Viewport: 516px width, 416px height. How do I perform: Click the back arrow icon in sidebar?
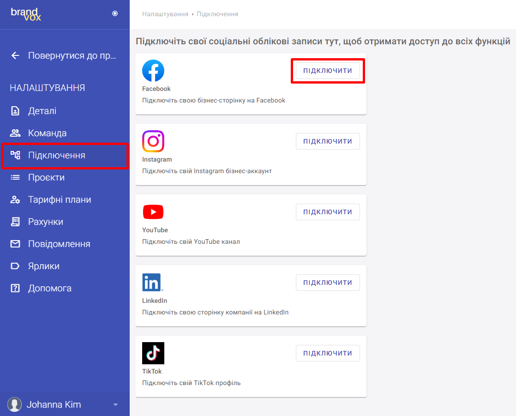pyautogui.click(x=16, y=55)
